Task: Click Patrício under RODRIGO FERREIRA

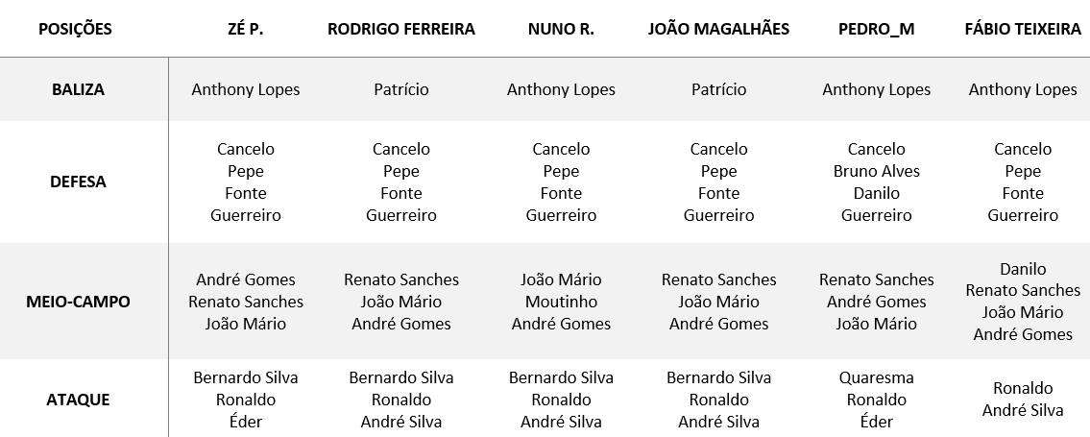Action: [x=401, y=89]
